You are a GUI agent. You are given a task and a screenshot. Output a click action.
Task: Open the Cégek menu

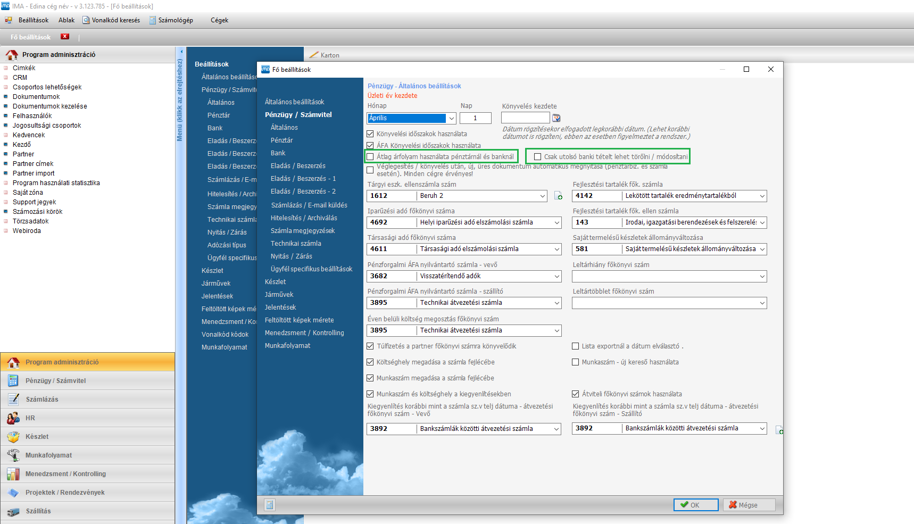[219, 20]
